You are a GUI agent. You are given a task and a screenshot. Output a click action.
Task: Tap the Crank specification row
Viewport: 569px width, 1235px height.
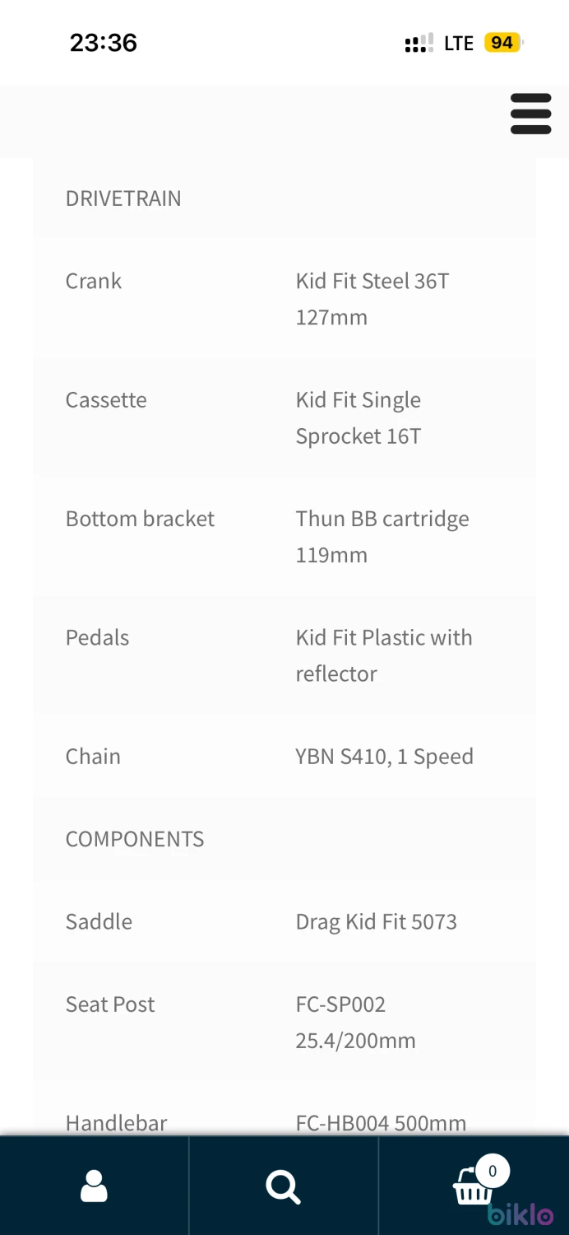tap(284, 299)
